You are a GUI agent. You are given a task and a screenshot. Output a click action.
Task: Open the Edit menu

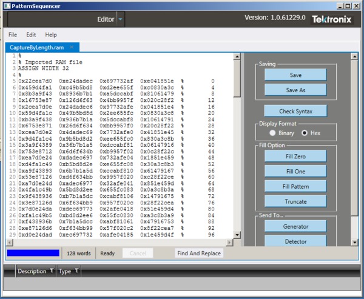31,35
